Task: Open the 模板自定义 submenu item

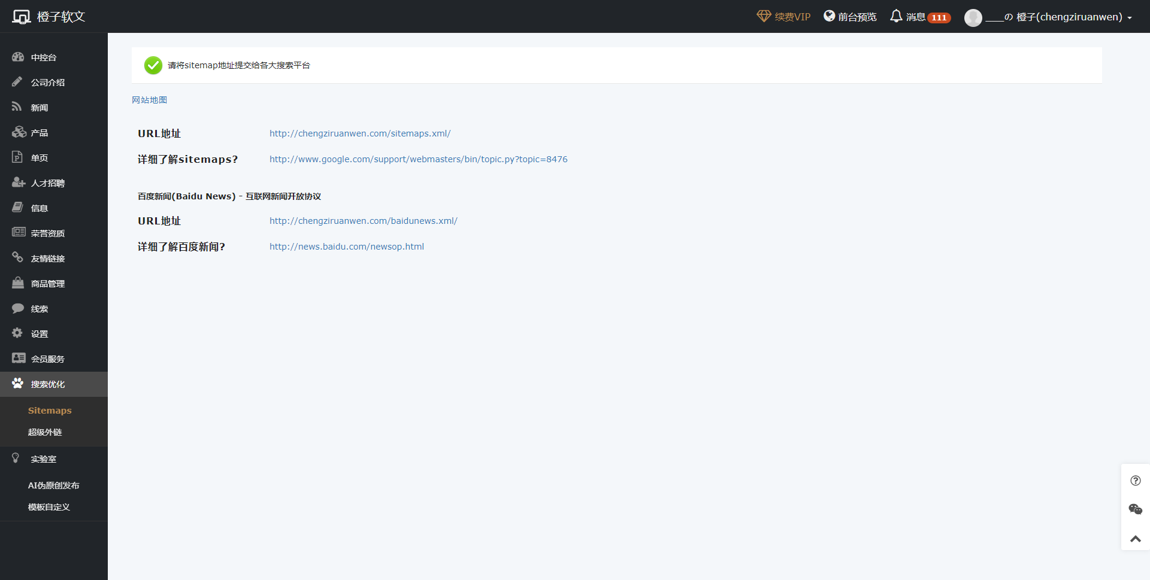Action: (x=49, y=507)
